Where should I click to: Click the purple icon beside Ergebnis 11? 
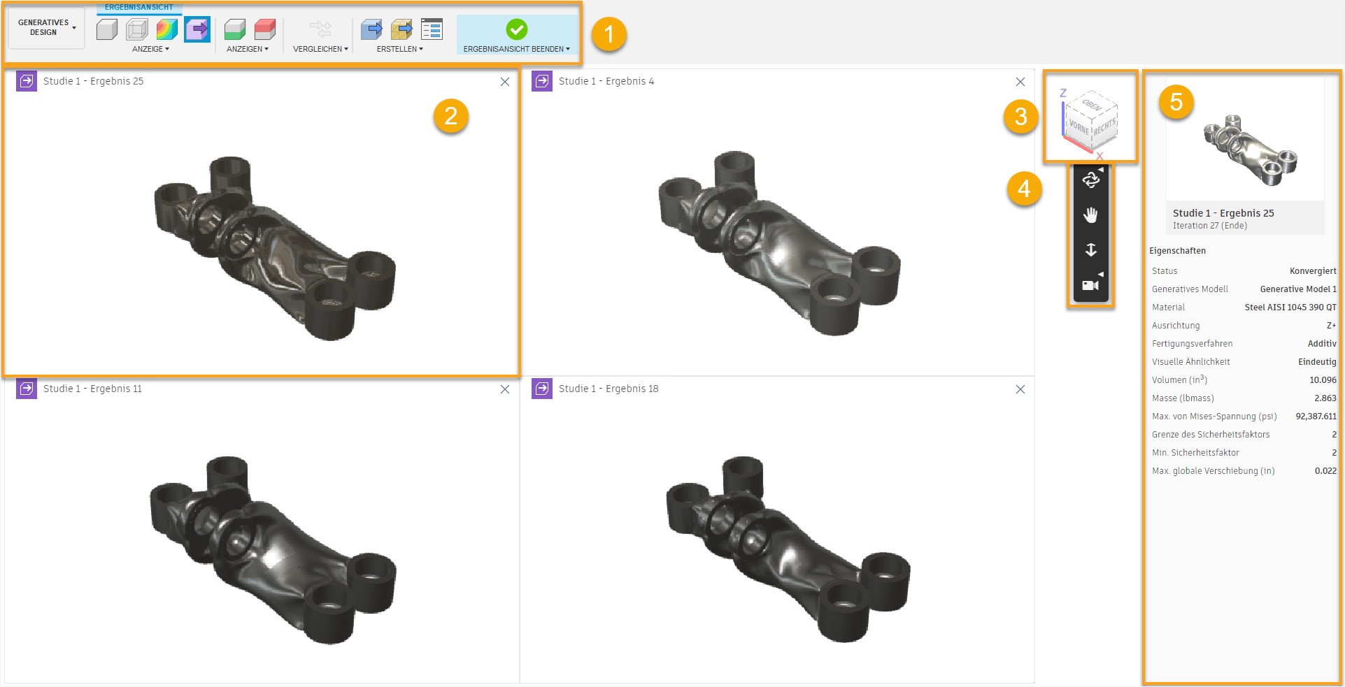pos(27,389)
